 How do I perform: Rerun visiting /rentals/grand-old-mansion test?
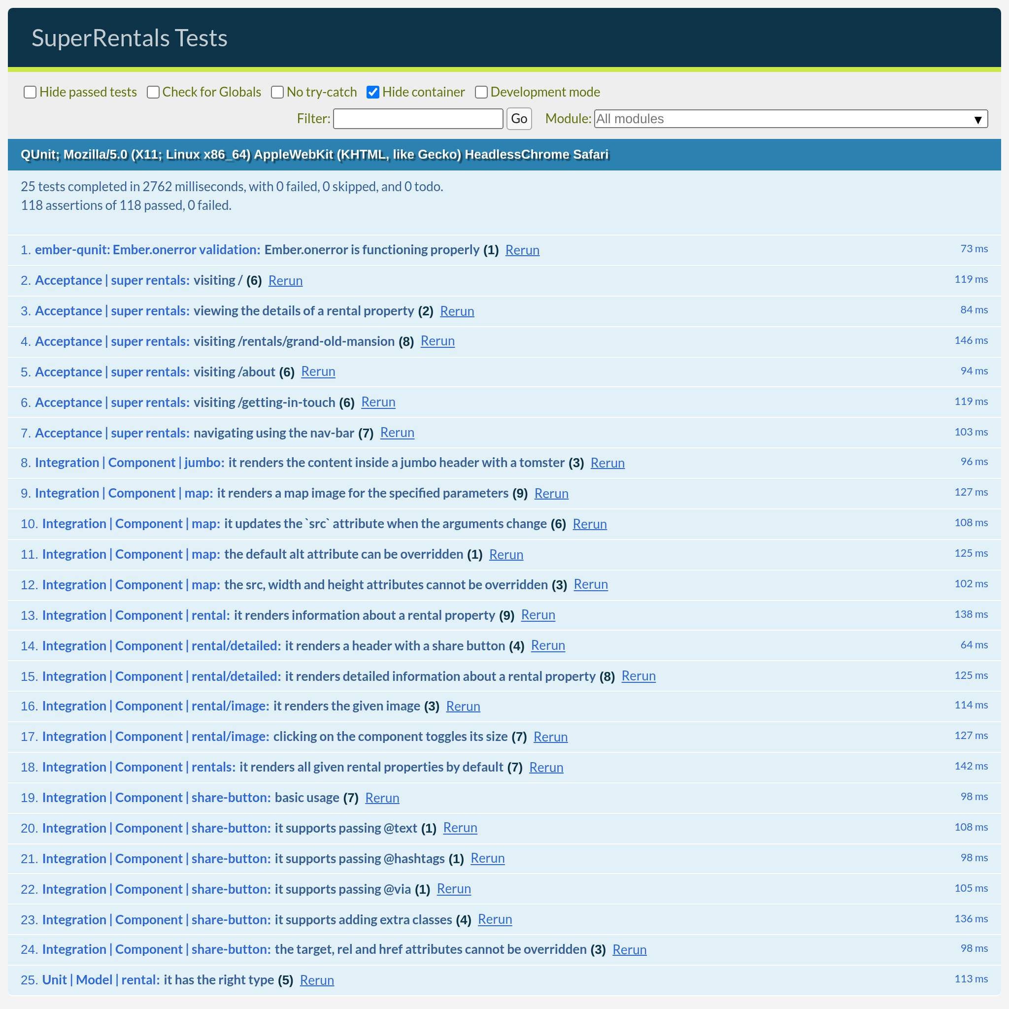coord(437,341)
